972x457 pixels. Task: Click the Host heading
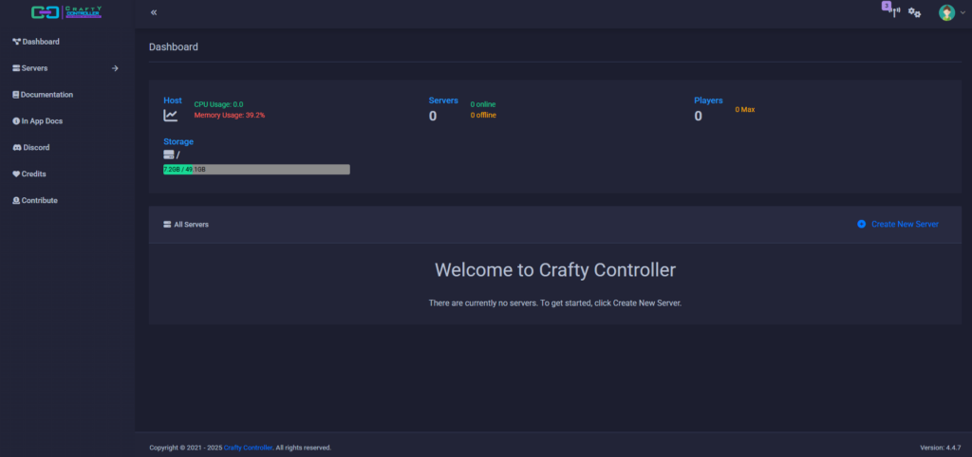[x=173, y=101]
